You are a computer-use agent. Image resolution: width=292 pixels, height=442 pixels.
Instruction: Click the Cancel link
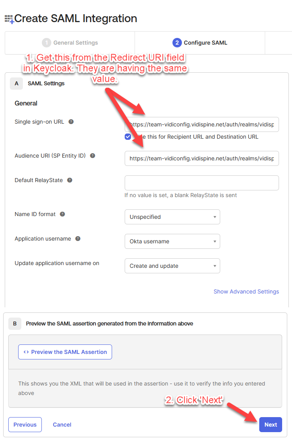tap(62, 425)
